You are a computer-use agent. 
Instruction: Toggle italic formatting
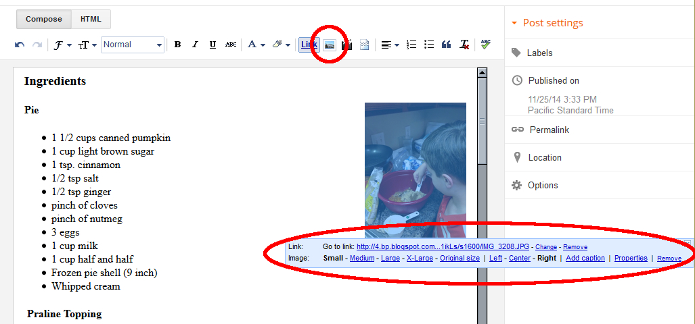pyautogui.click(x=195, y=45)
